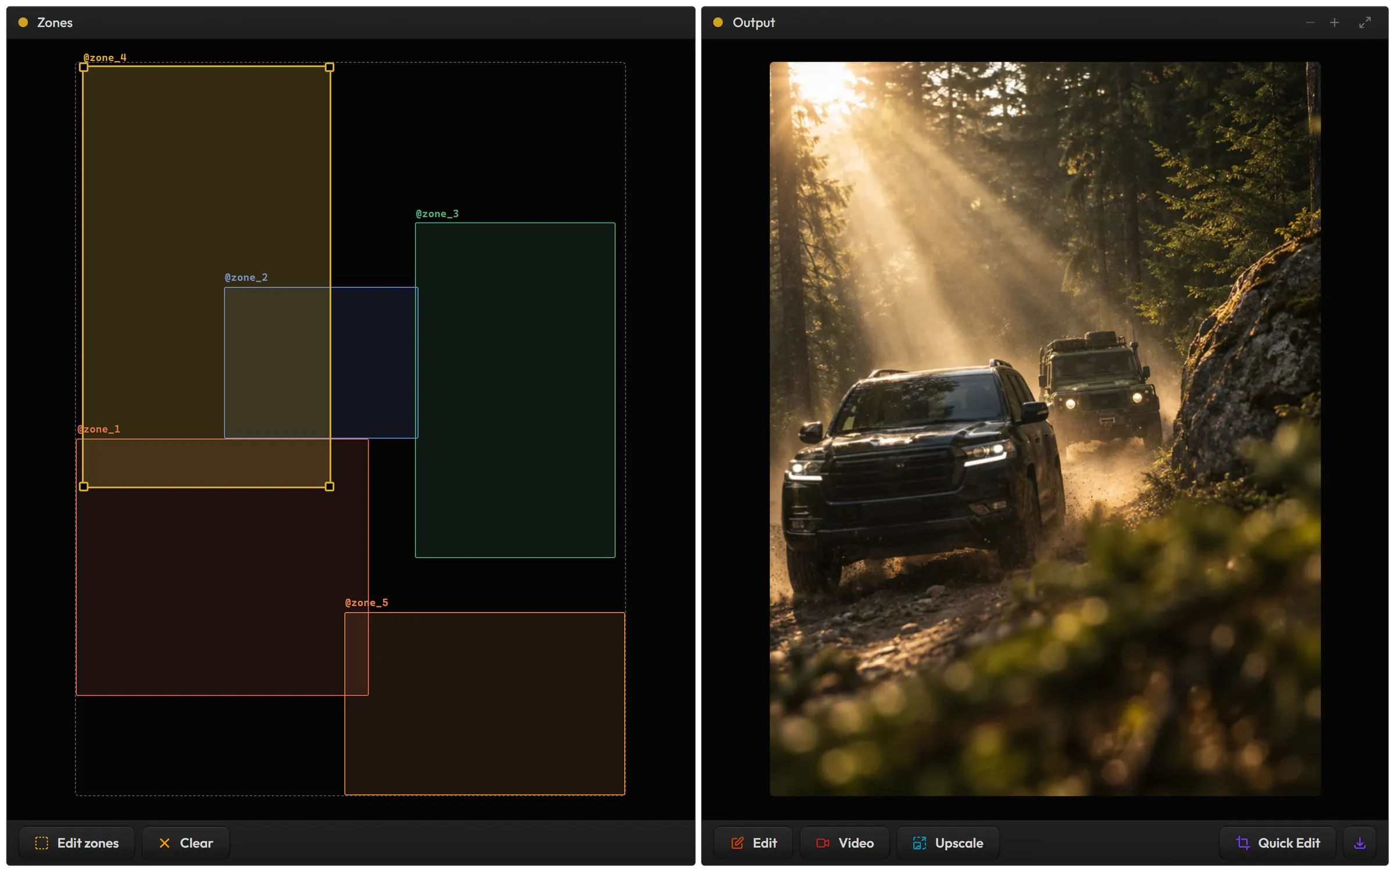Image resolution: width=1395 pixels, height=872 pixels.
Task: Select the @zone_5 label
Action: click(x=367, y=603)
